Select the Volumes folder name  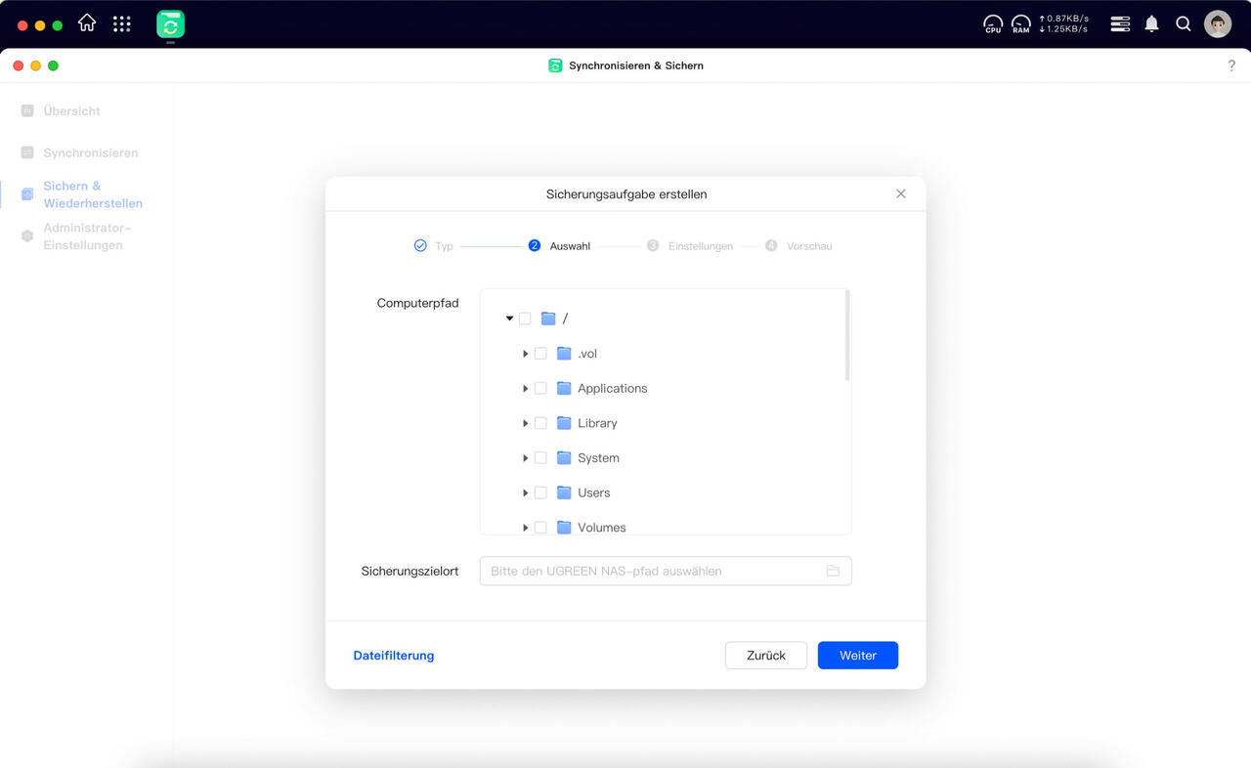coord(602,528)
